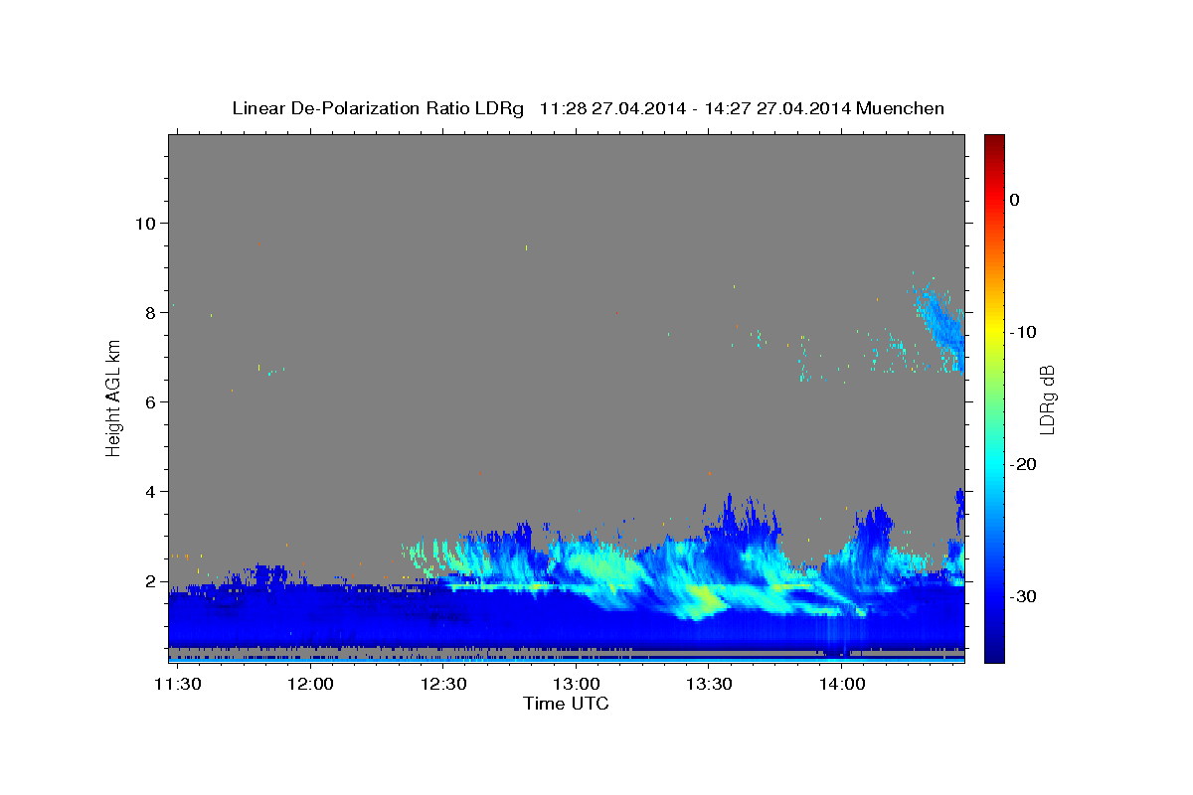Click the 'LDRg dB' colorbar label
This screenshot has width=1193, height=795.
click(1047, 399)
